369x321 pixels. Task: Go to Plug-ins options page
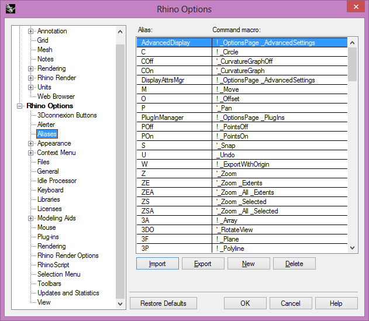tap(48, 237)
